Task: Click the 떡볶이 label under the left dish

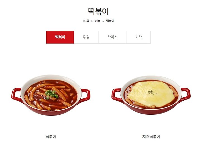Action: (51, 136)
